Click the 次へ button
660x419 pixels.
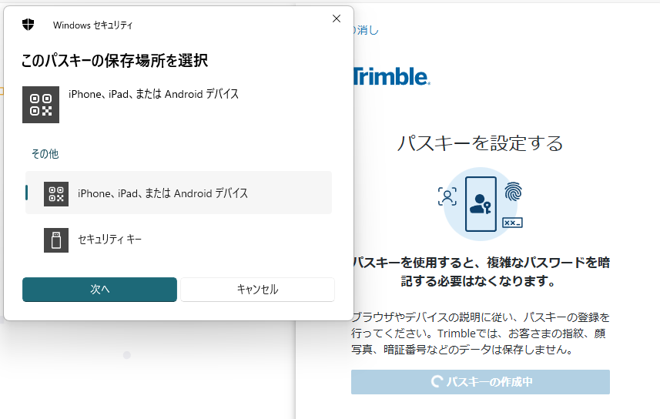[100, 290]
